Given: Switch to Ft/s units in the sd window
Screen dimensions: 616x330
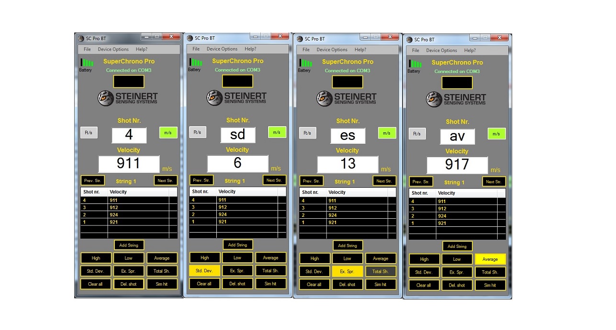Looking at the screenshot, I should pos(198,132).
